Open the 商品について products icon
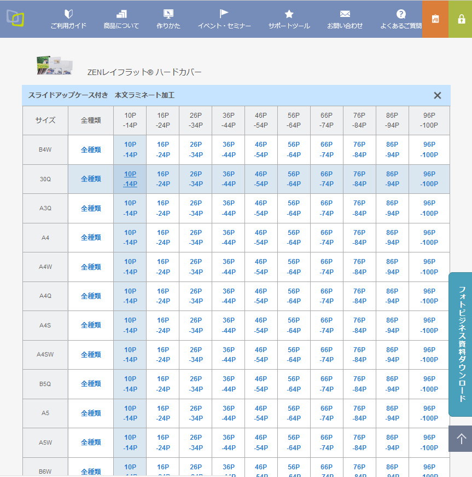 click(121, 14)
